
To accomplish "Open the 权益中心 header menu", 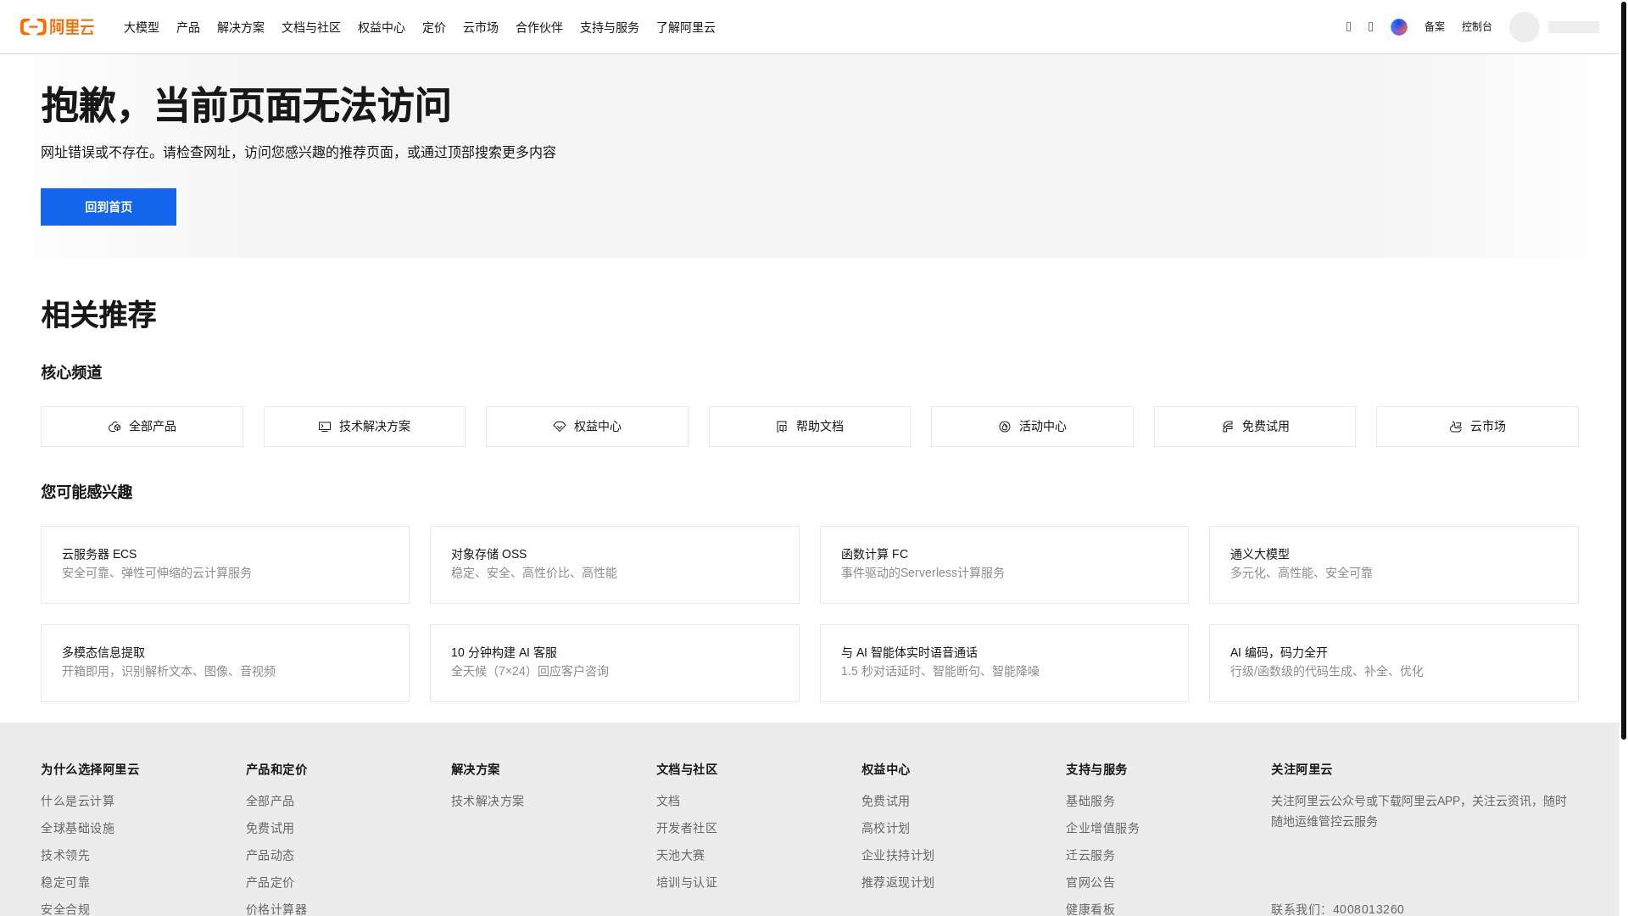I will (382, 27).
